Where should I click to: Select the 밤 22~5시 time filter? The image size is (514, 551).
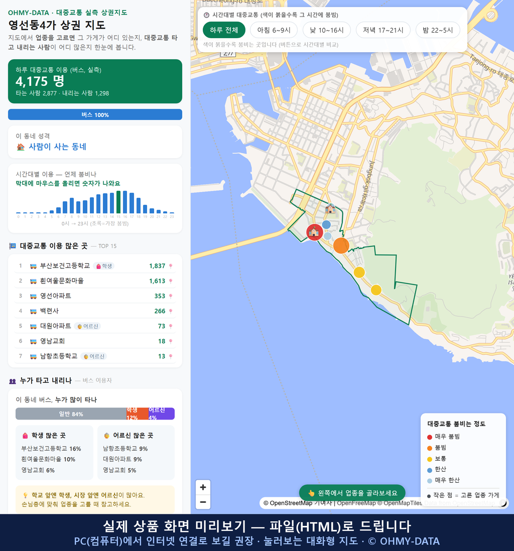pos(438,30)
